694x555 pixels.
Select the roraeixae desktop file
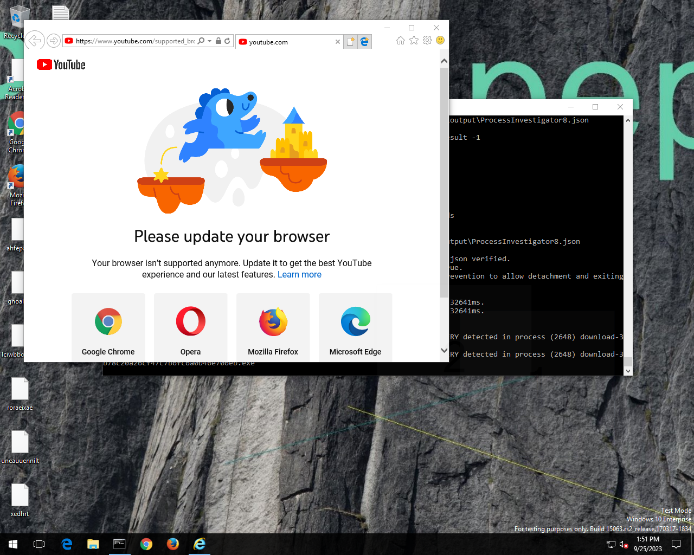click(x=20, y=394)
